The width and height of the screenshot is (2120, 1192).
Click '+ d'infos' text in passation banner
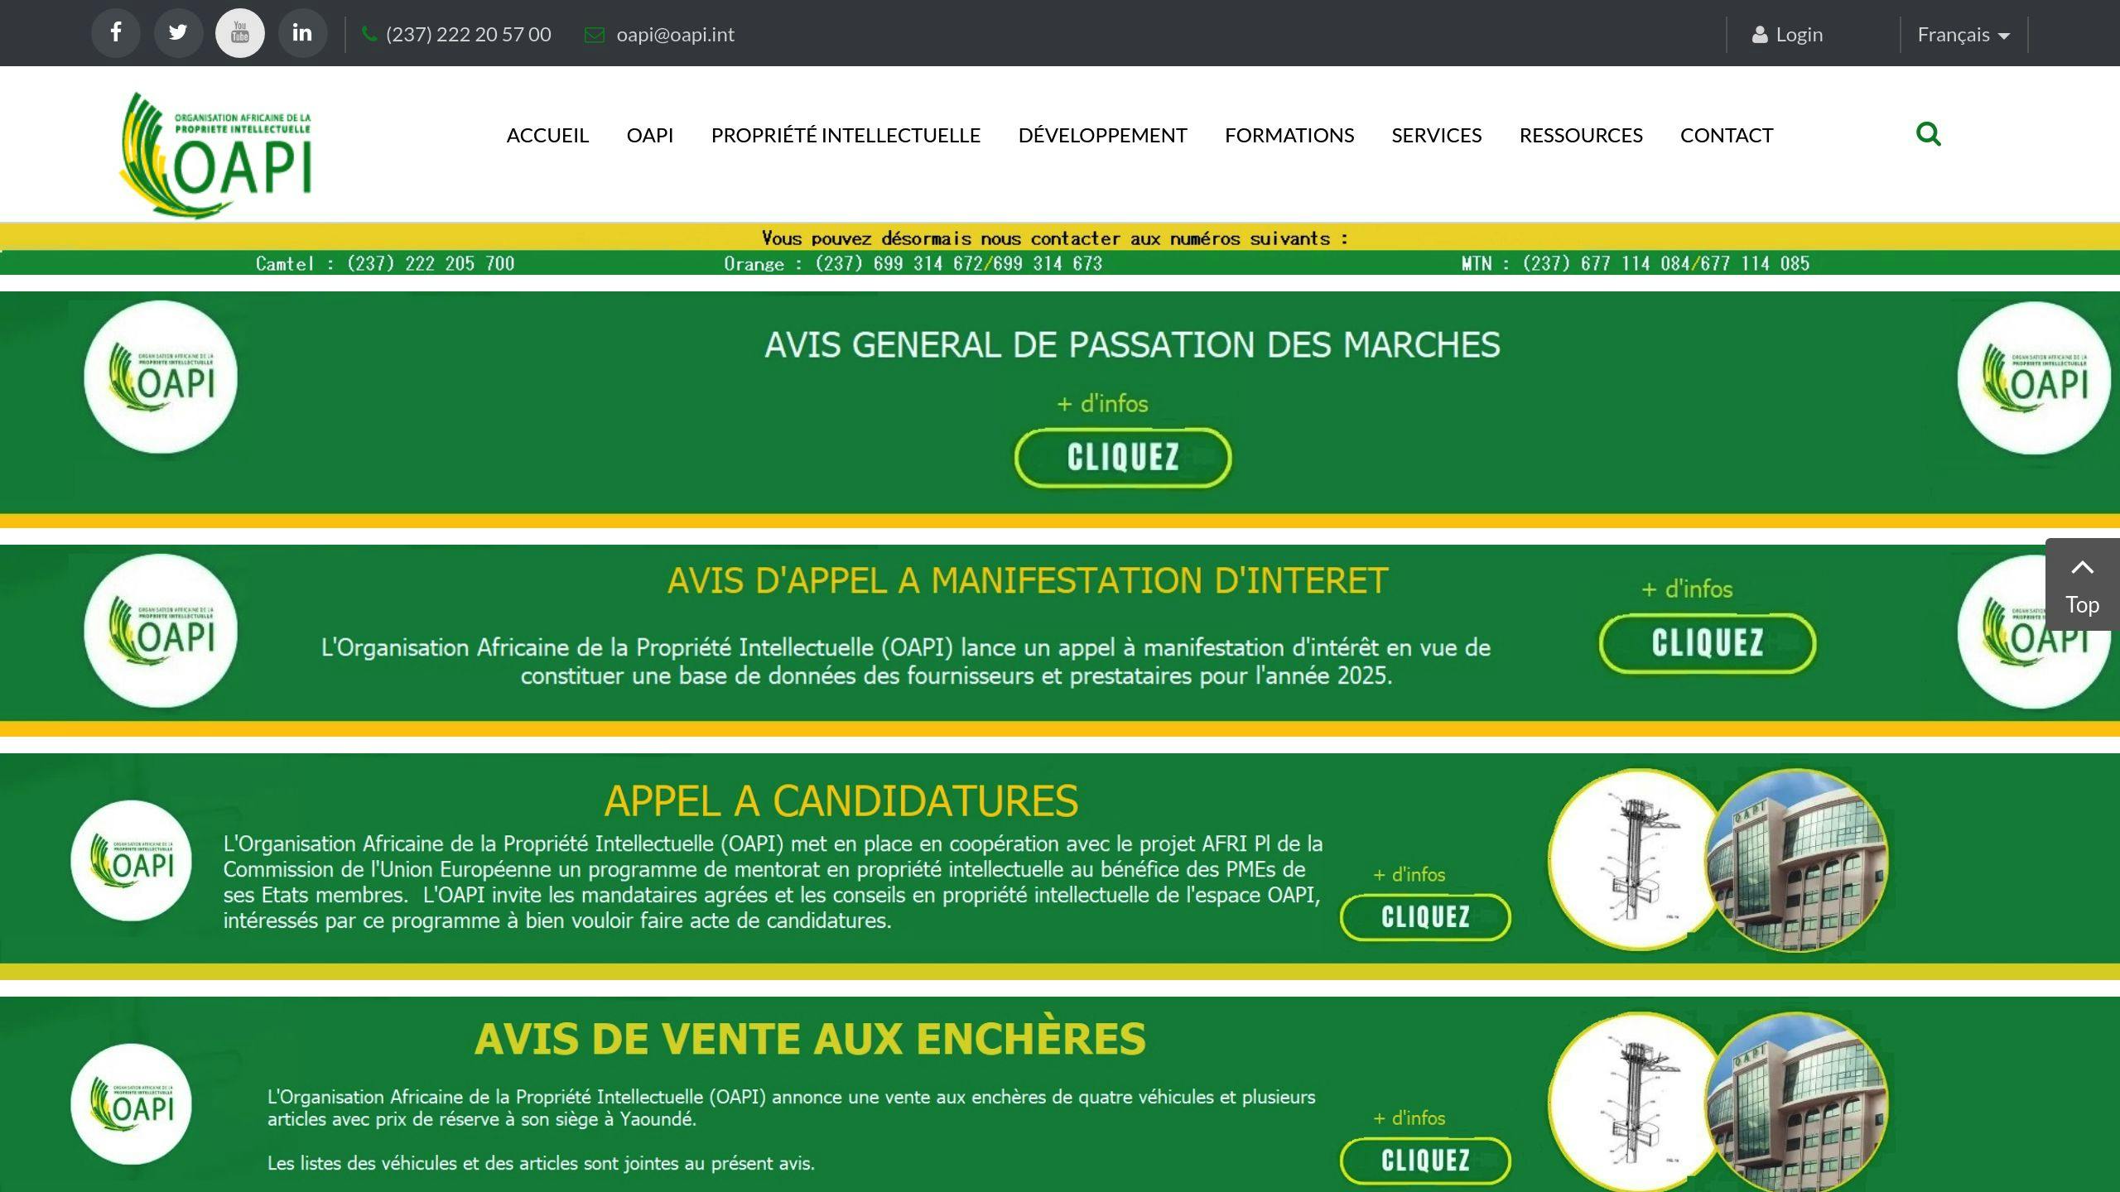(1102, 404)
